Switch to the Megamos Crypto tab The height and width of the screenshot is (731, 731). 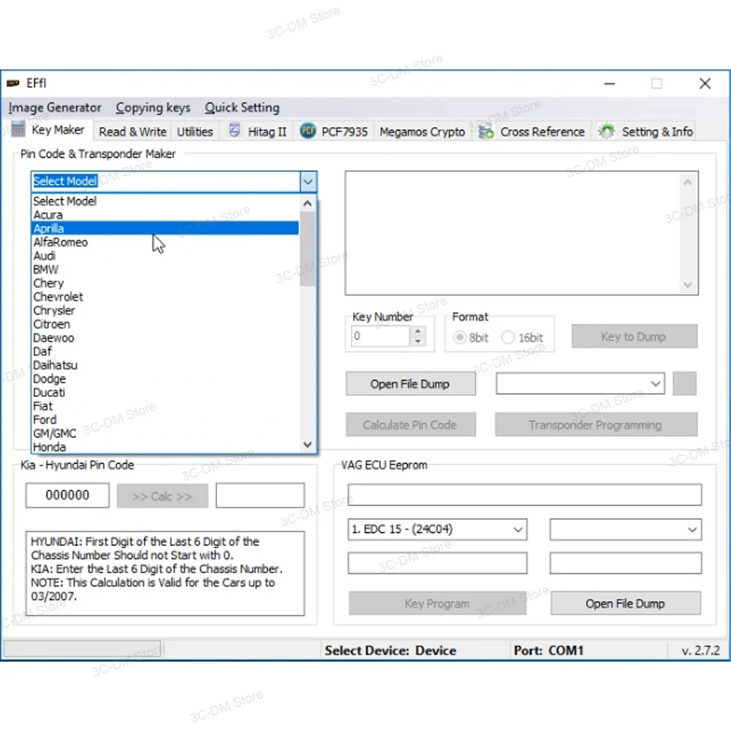422,132
